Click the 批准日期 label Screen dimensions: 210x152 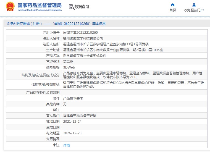53,122
